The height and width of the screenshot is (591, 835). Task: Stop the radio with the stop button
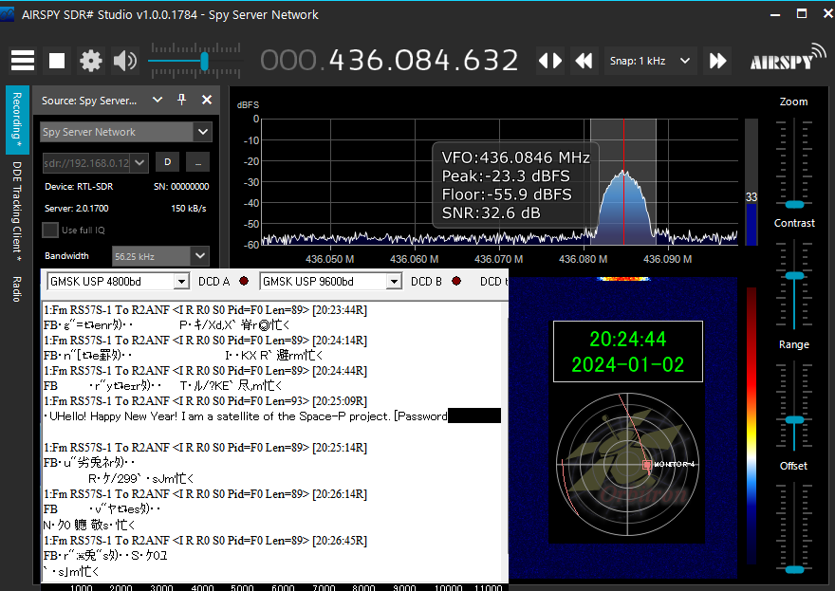(56, 61)
